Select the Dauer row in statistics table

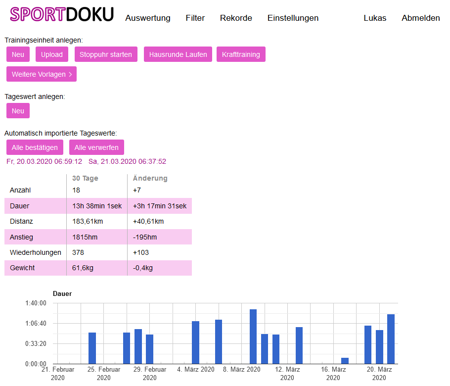(98, 206)
